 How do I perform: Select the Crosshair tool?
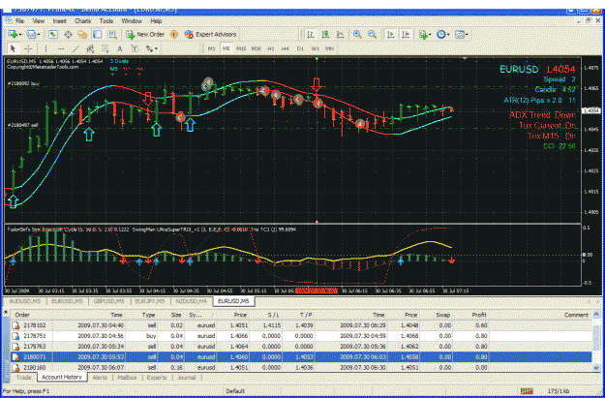28,48
